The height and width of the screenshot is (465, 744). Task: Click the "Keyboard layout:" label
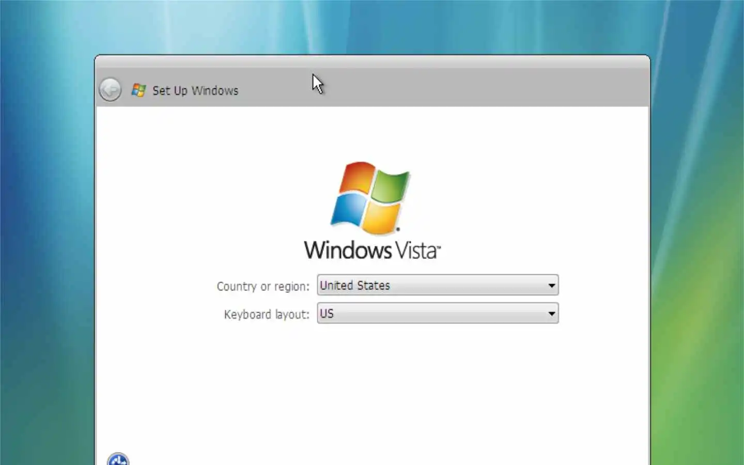[x=267, y=314]
